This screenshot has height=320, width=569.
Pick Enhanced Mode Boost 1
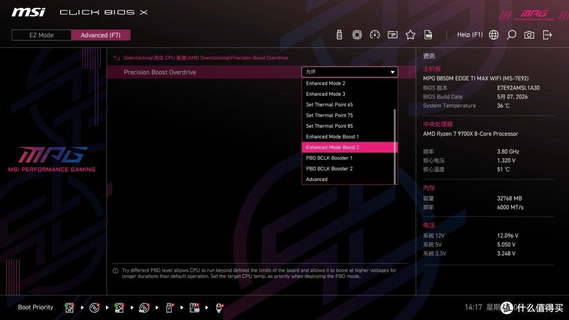point(350,137)
